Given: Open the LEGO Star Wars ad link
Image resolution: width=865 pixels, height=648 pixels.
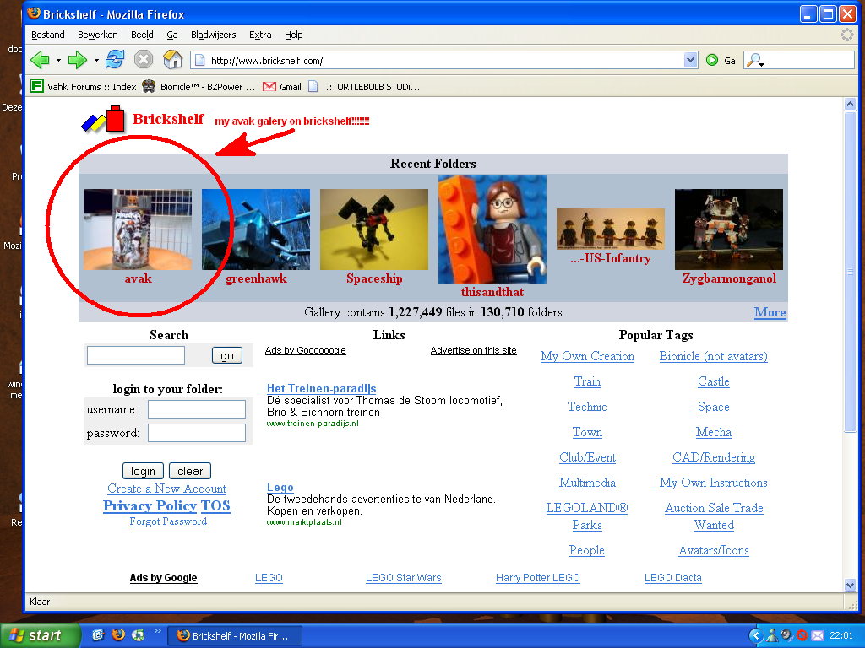Looking at the screenshot, I should (x=403, y=577).
